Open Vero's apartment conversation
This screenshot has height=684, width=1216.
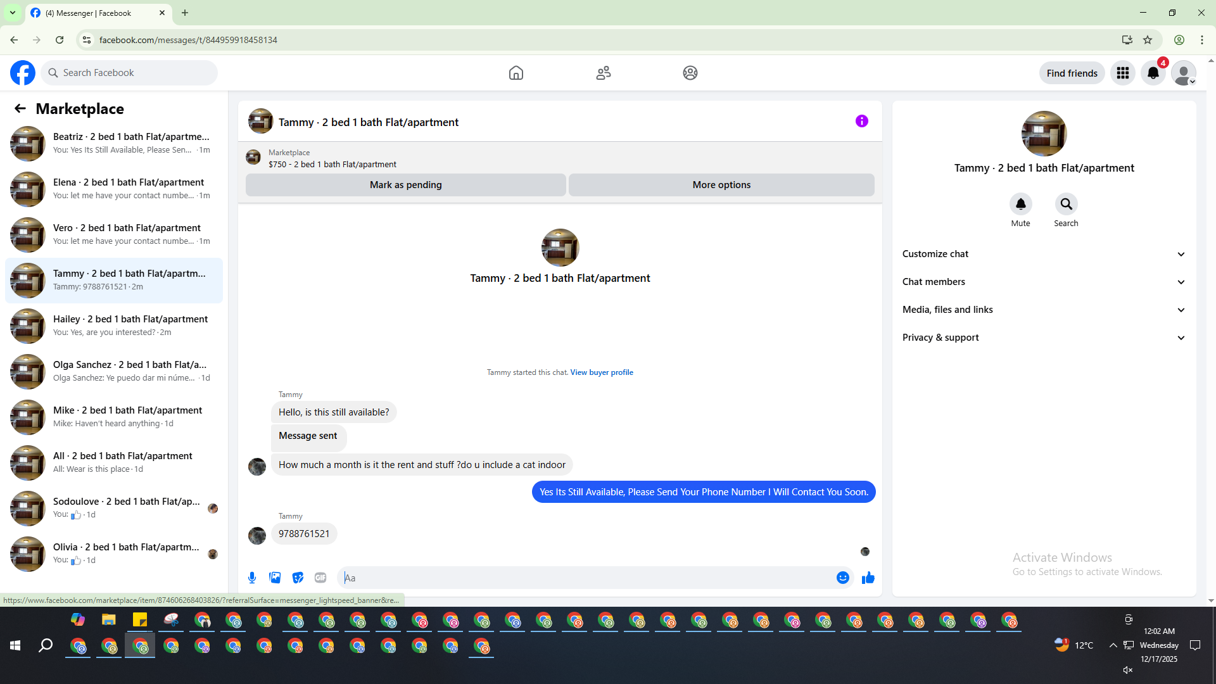coord(114,234)
